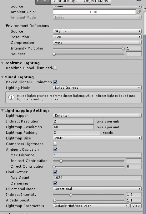Collapse the Mixed Lighting section triangle
This screenshot has height=214, width=146.
point(2,77)
